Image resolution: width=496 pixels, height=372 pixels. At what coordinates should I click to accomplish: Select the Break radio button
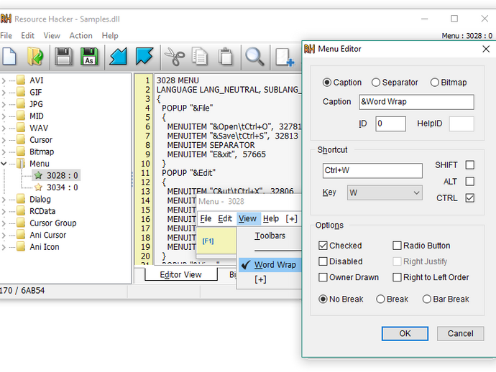(x=380, y=299)
